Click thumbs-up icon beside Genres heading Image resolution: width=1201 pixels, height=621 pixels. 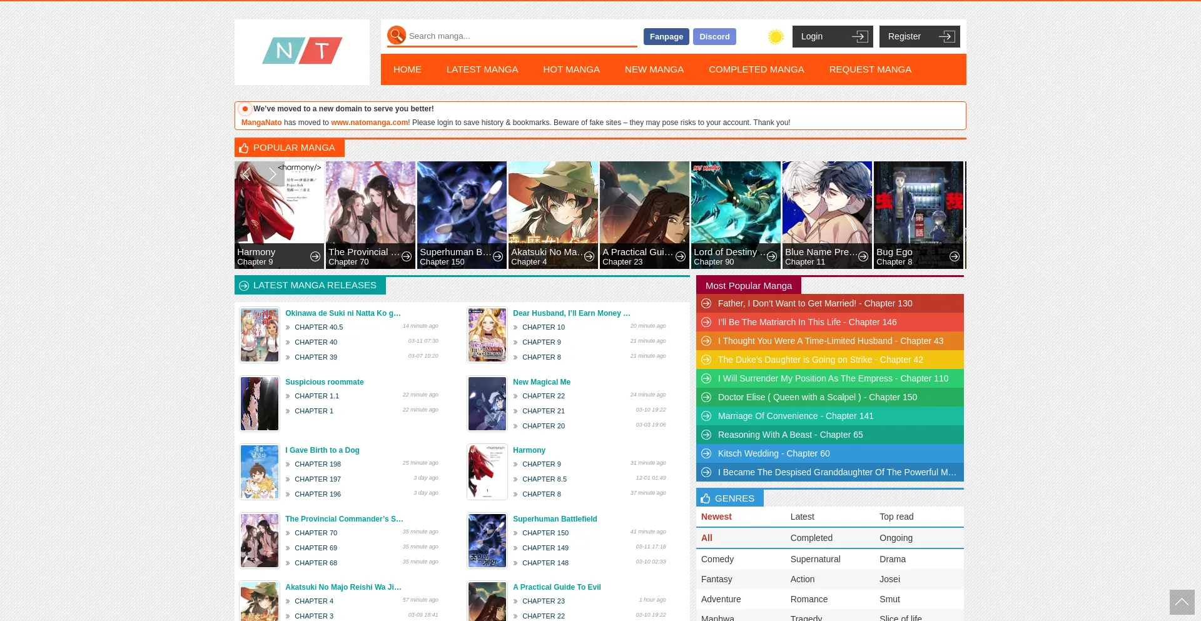pyautogui.click(x=706, y=498)
